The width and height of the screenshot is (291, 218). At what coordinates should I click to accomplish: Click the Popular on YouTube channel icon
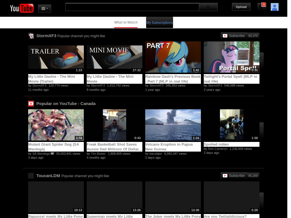pos(31,104)
